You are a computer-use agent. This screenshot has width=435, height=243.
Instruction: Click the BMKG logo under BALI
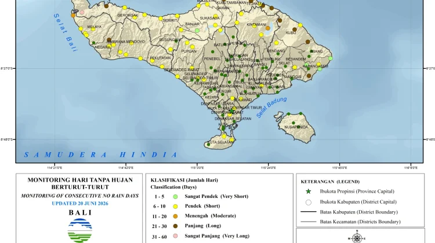coord(80,230)
